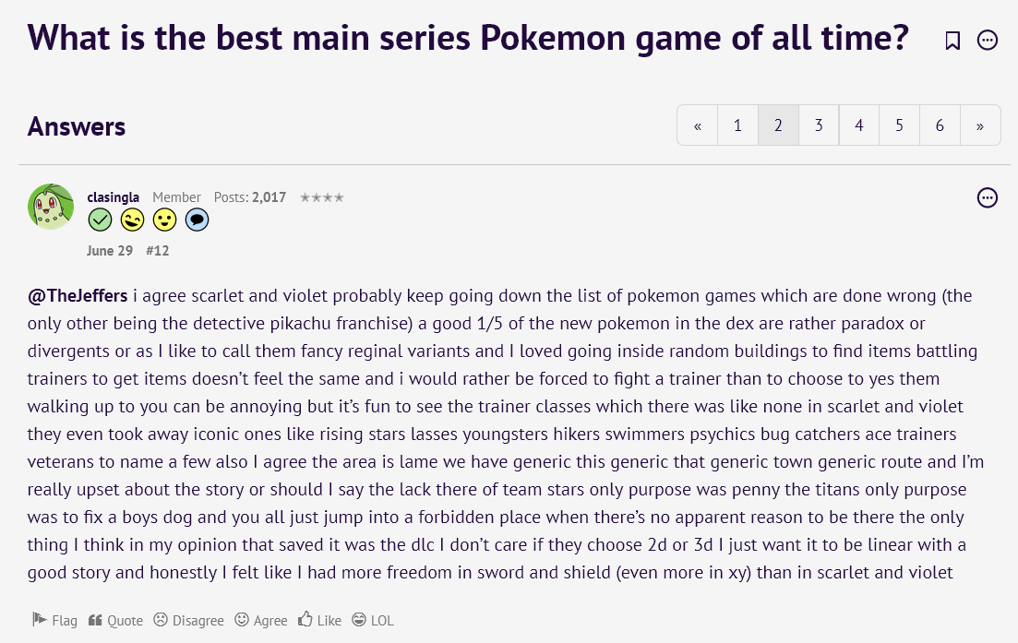Screen dimensions: 1018x643
Task: Quote clasingla's post
Action: click(116, 620)
